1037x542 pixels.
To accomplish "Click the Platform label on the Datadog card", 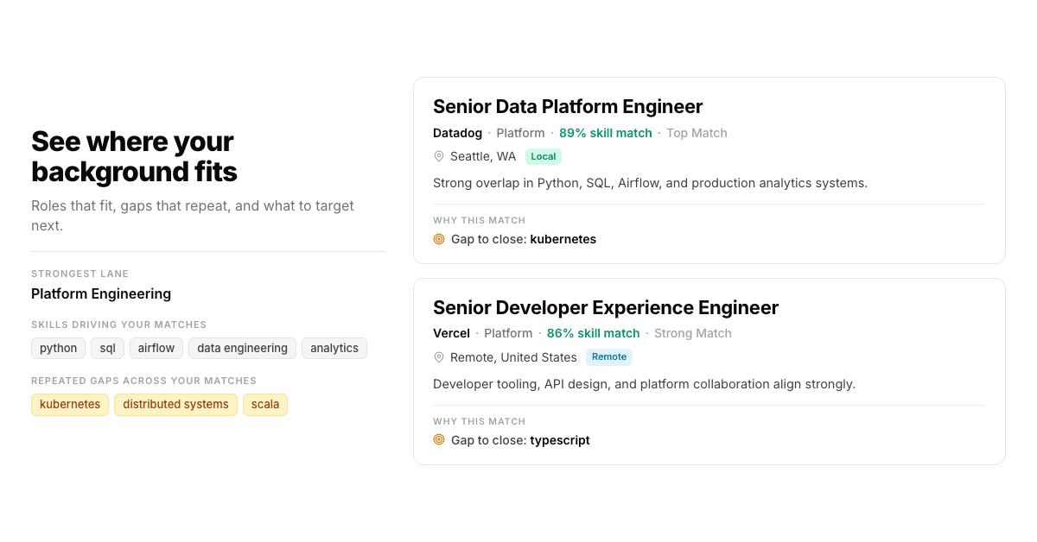I will [520, 133].
